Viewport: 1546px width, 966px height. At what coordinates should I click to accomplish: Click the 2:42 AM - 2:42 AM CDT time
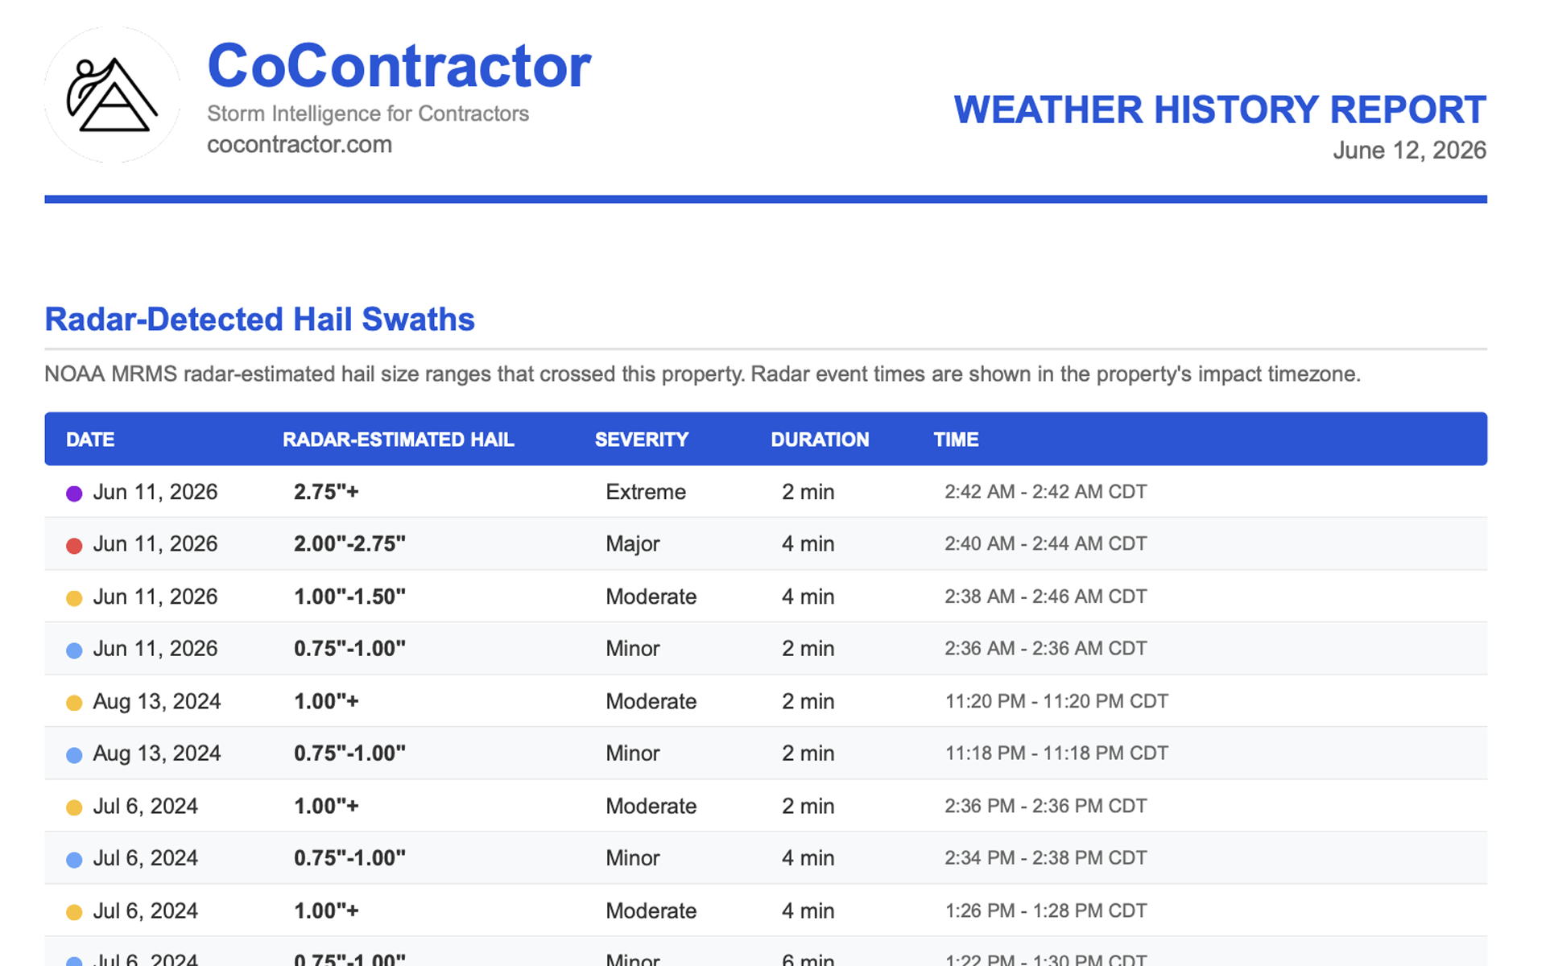tap(1045, 492)
